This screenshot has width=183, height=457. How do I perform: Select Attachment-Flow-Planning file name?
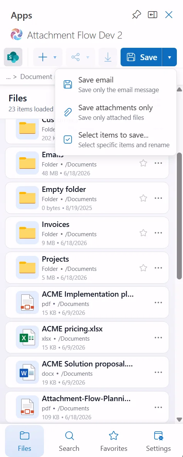[86, 399]
